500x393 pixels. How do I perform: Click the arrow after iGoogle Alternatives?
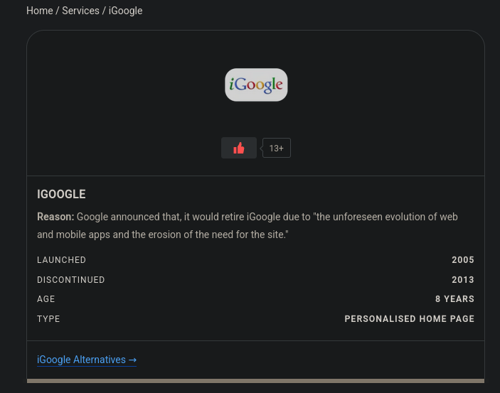click(x=132, y=360)
